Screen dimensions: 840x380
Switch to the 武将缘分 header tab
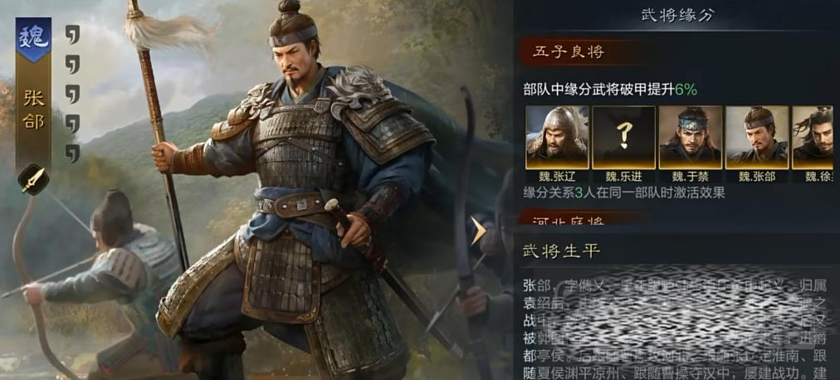tap(677, 15)
